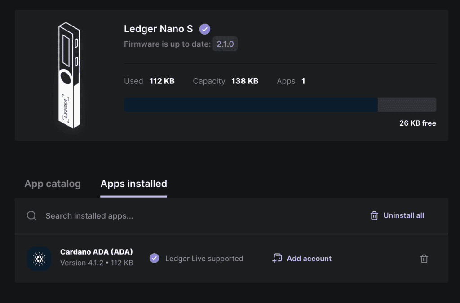Image resolution: width=460 pixels, height=303 pixels.
Task: Click the 26 KB free label
Action: (417, 123)
